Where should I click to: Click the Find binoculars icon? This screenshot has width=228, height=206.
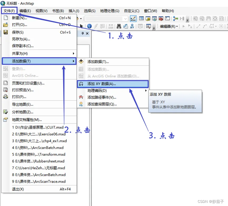coord(119,26)
